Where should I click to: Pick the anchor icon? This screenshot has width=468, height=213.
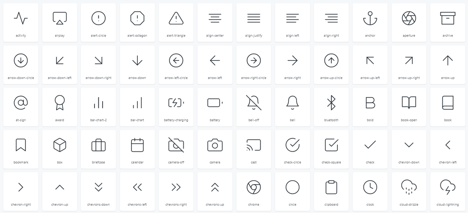pyautogui.click(x=370, y=18)
